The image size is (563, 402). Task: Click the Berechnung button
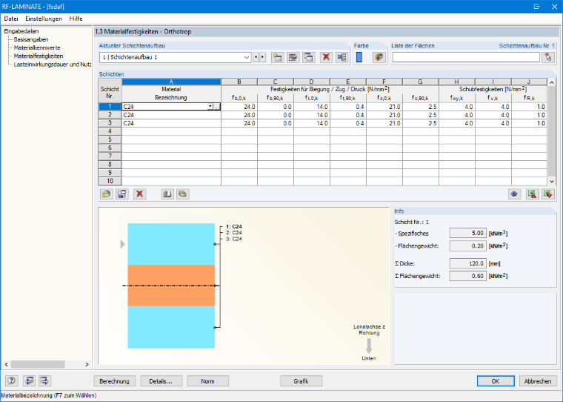[115, 381]
